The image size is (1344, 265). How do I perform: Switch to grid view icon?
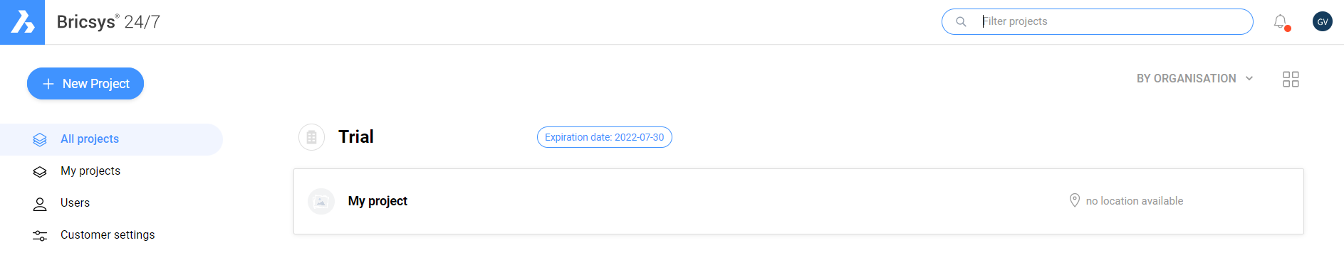[1291, 79]
